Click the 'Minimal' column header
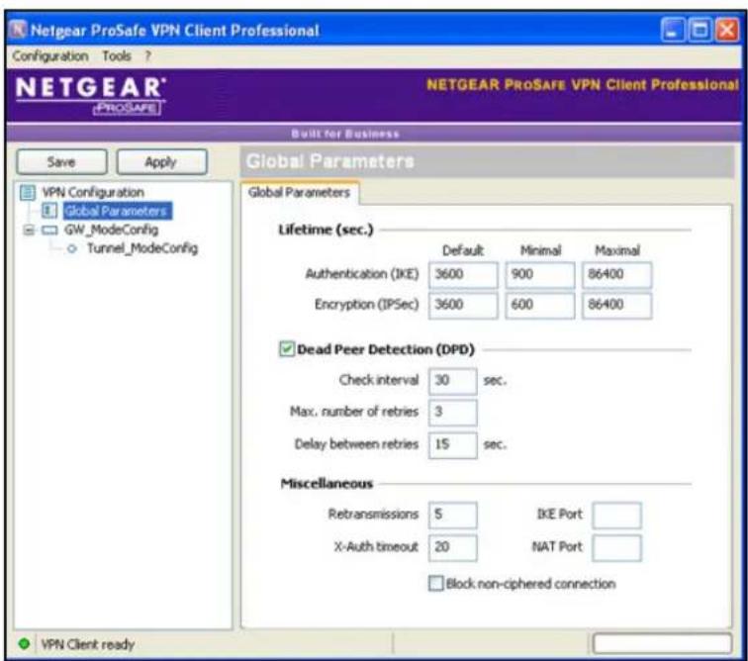748x661 pixels. pyautogui.click(x=540, y=250)
